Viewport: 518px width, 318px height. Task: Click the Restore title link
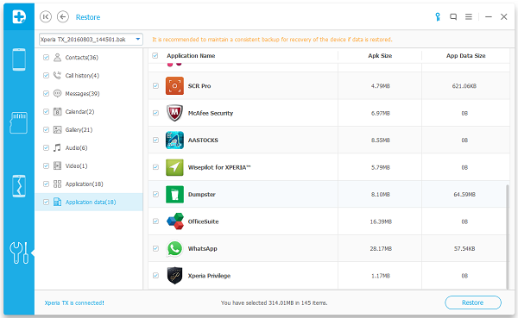[88, 17]
